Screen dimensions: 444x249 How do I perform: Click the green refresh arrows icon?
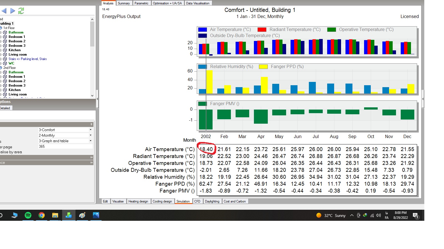click(x=21, y=11)
